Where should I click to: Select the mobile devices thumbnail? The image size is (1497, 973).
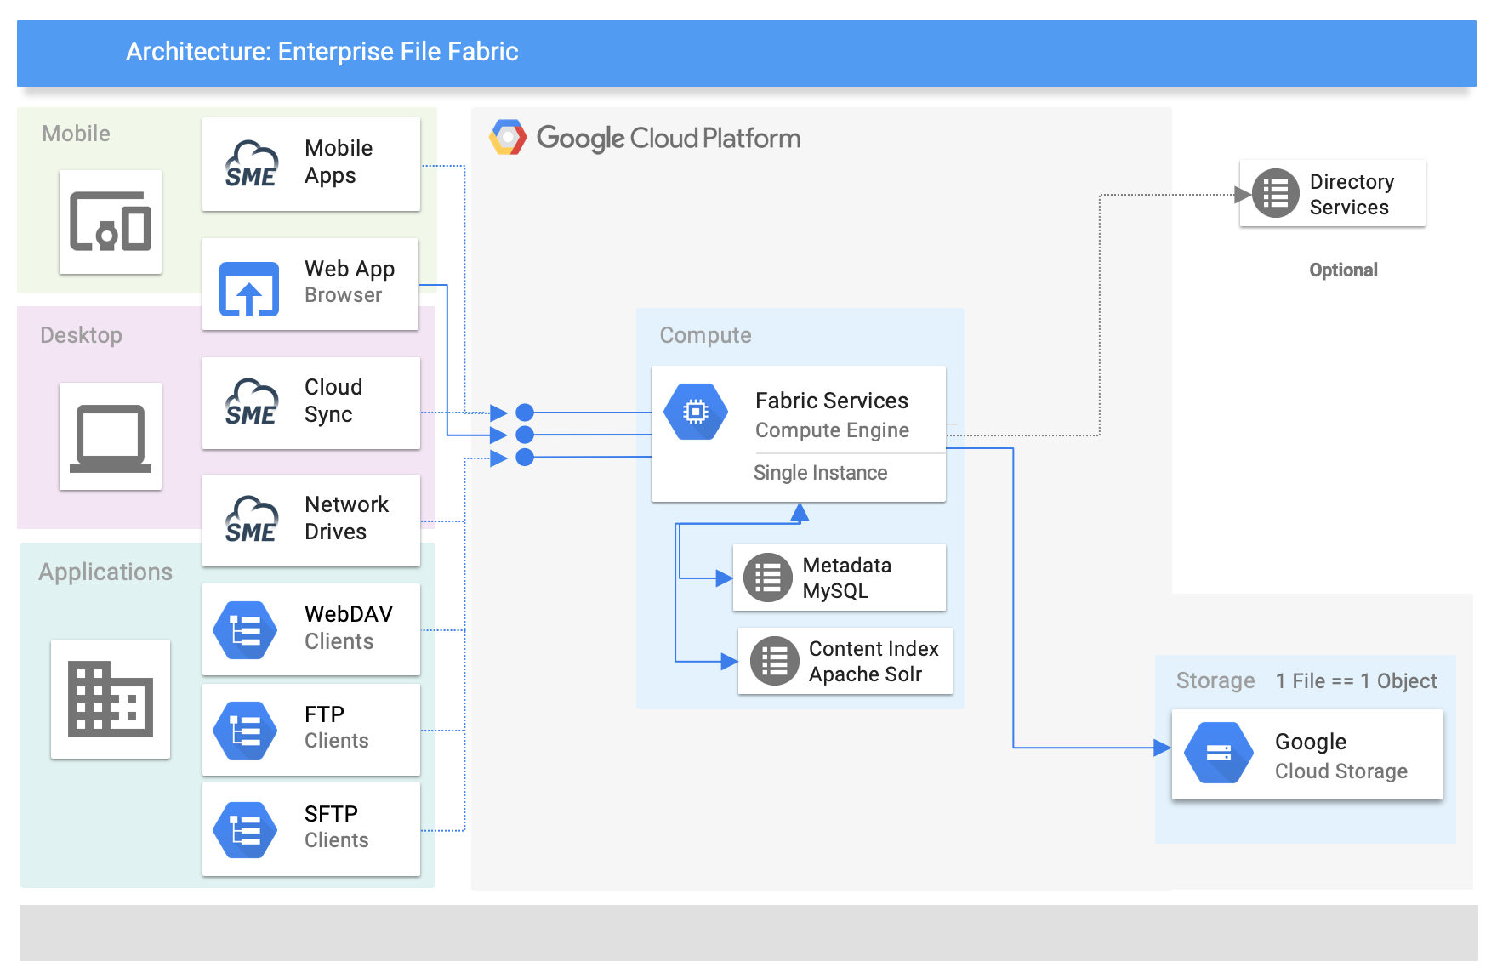pyautogui.click(x=111, y=222)
